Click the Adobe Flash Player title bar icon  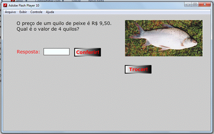5,5
